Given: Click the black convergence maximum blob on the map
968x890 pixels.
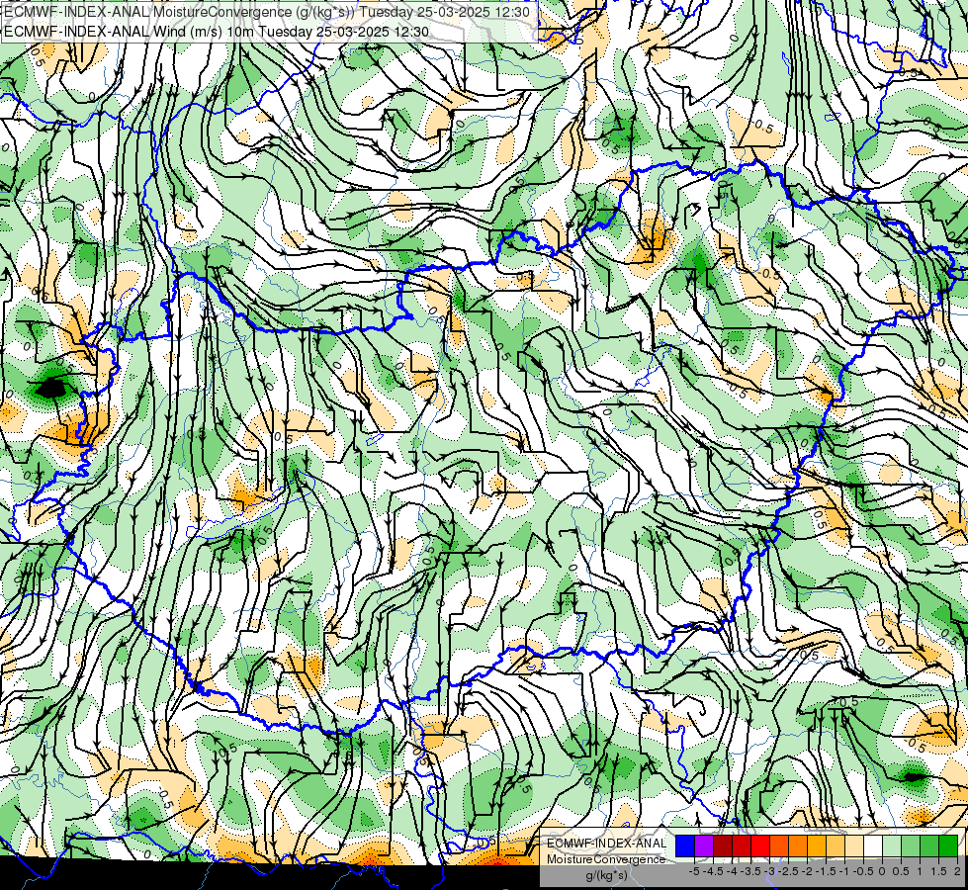Looking at the screenshot, I should point(50,389).
